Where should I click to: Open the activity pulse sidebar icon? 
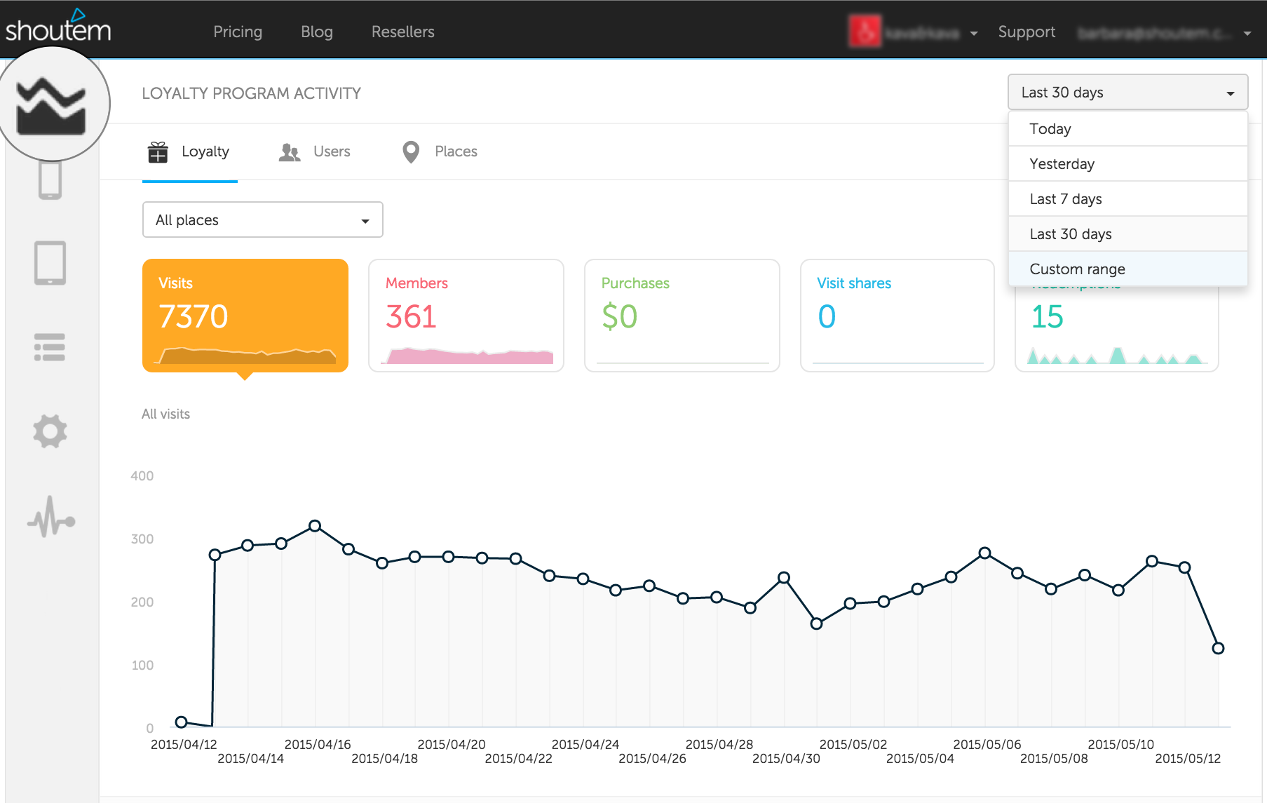point(51,517)
